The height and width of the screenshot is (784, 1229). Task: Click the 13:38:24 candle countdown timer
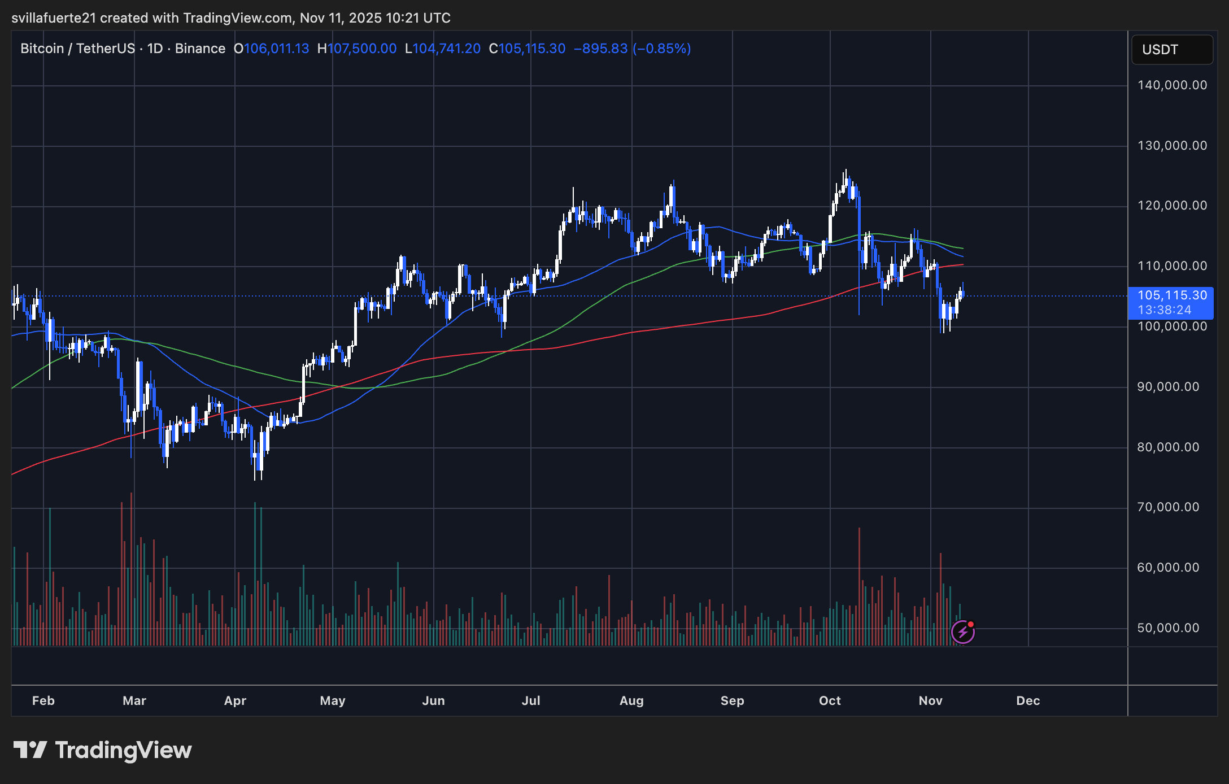[1164, 310]
